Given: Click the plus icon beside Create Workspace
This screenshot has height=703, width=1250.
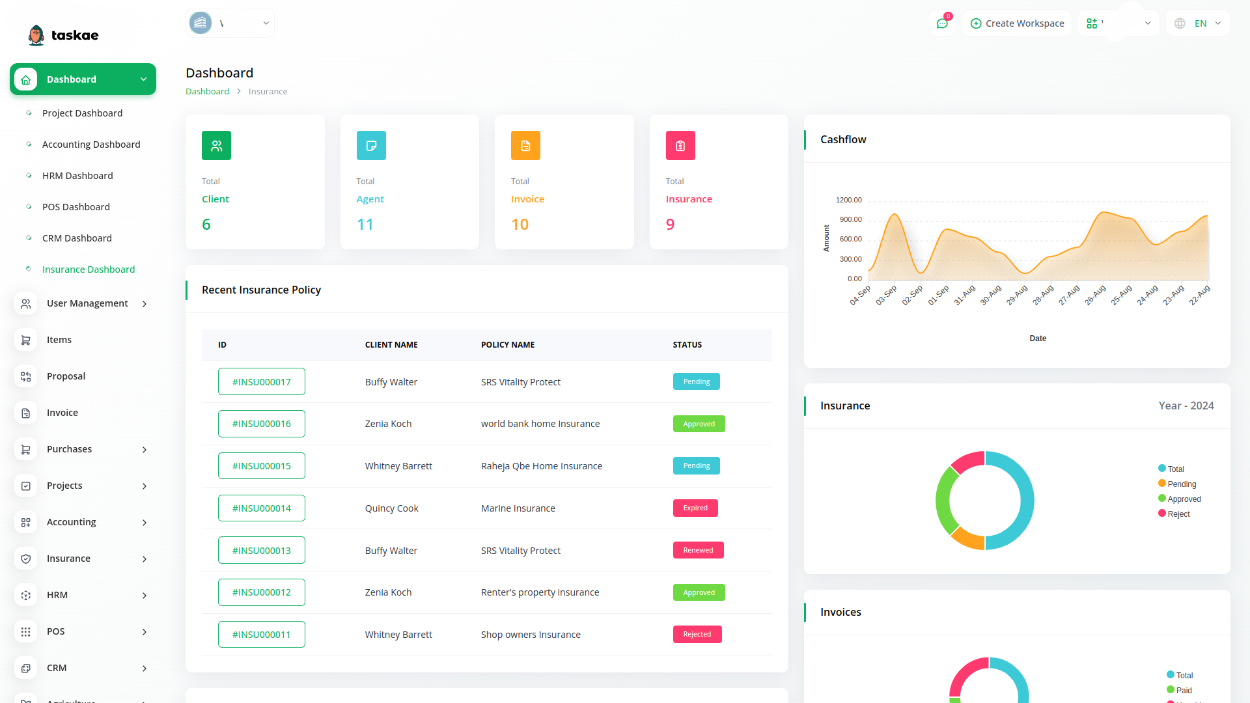Looking at the screenshot, I should tap(976, 23).
